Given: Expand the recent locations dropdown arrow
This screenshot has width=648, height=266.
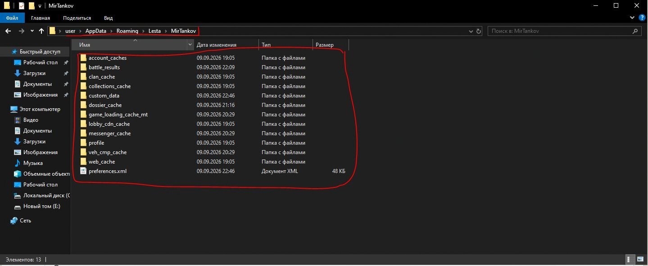Looking at the screenshot, I should tap(32, 31).
